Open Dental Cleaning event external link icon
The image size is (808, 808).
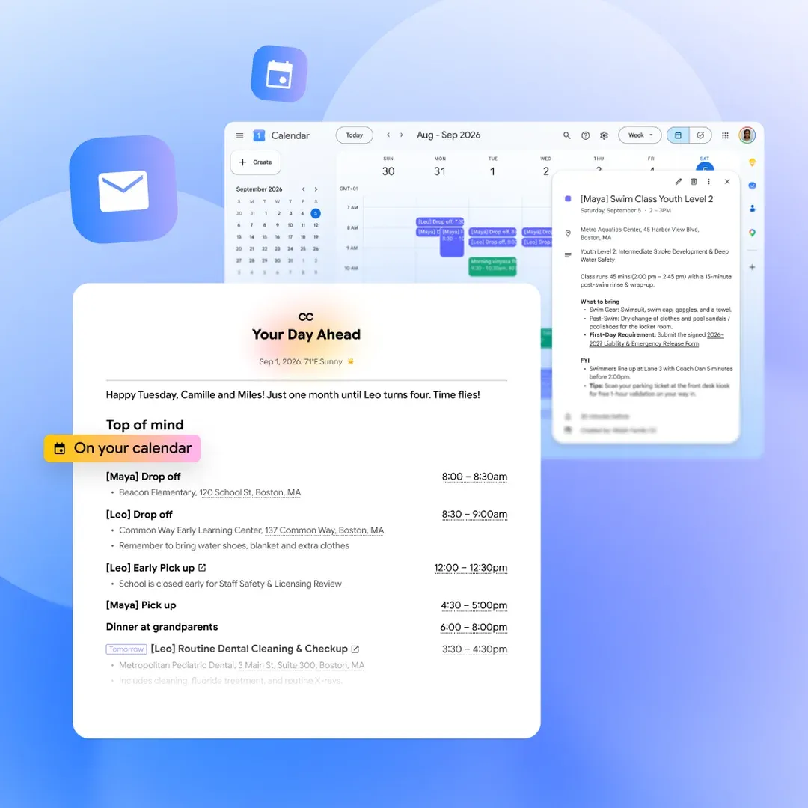[355, 649]
